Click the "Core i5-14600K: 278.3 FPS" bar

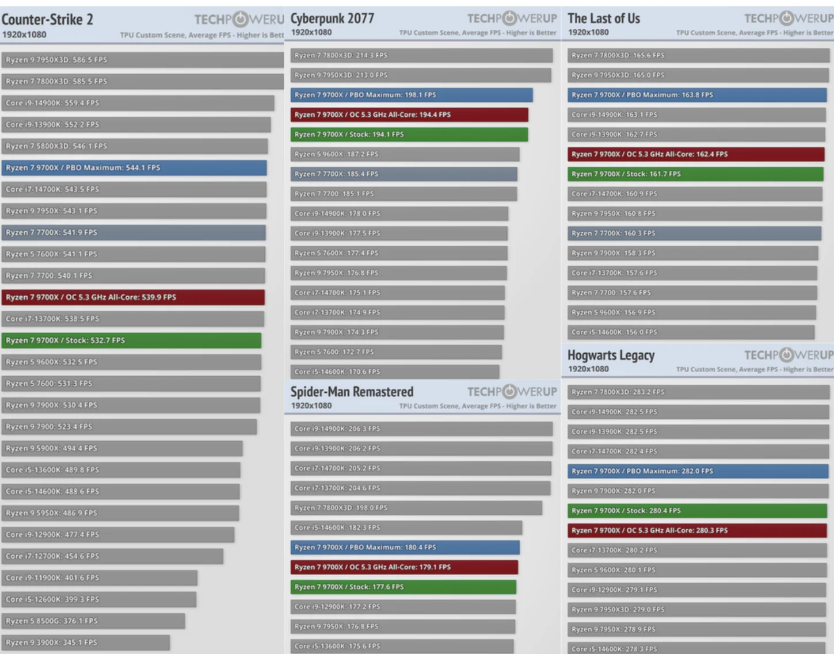(x=696, y=648)
